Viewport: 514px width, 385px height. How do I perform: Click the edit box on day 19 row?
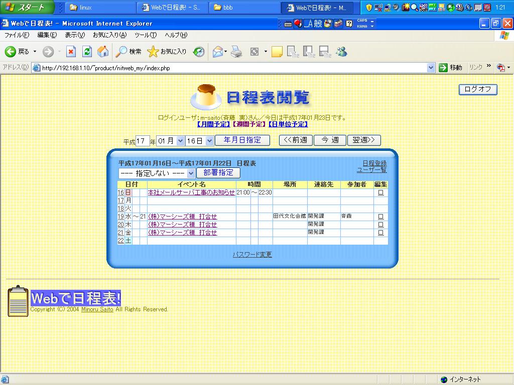(x=380, y=217)
